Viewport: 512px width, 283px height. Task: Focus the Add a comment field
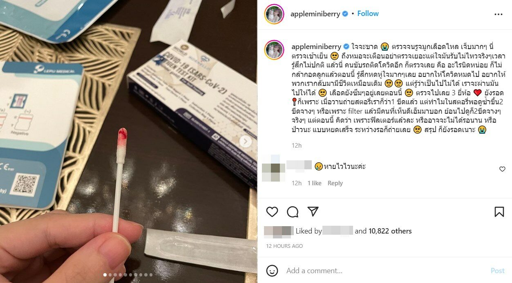(x=384, y=271)
